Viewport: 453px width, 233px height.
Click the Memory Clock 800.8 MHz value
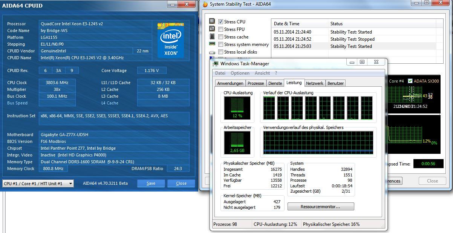[x=53, y=169]
